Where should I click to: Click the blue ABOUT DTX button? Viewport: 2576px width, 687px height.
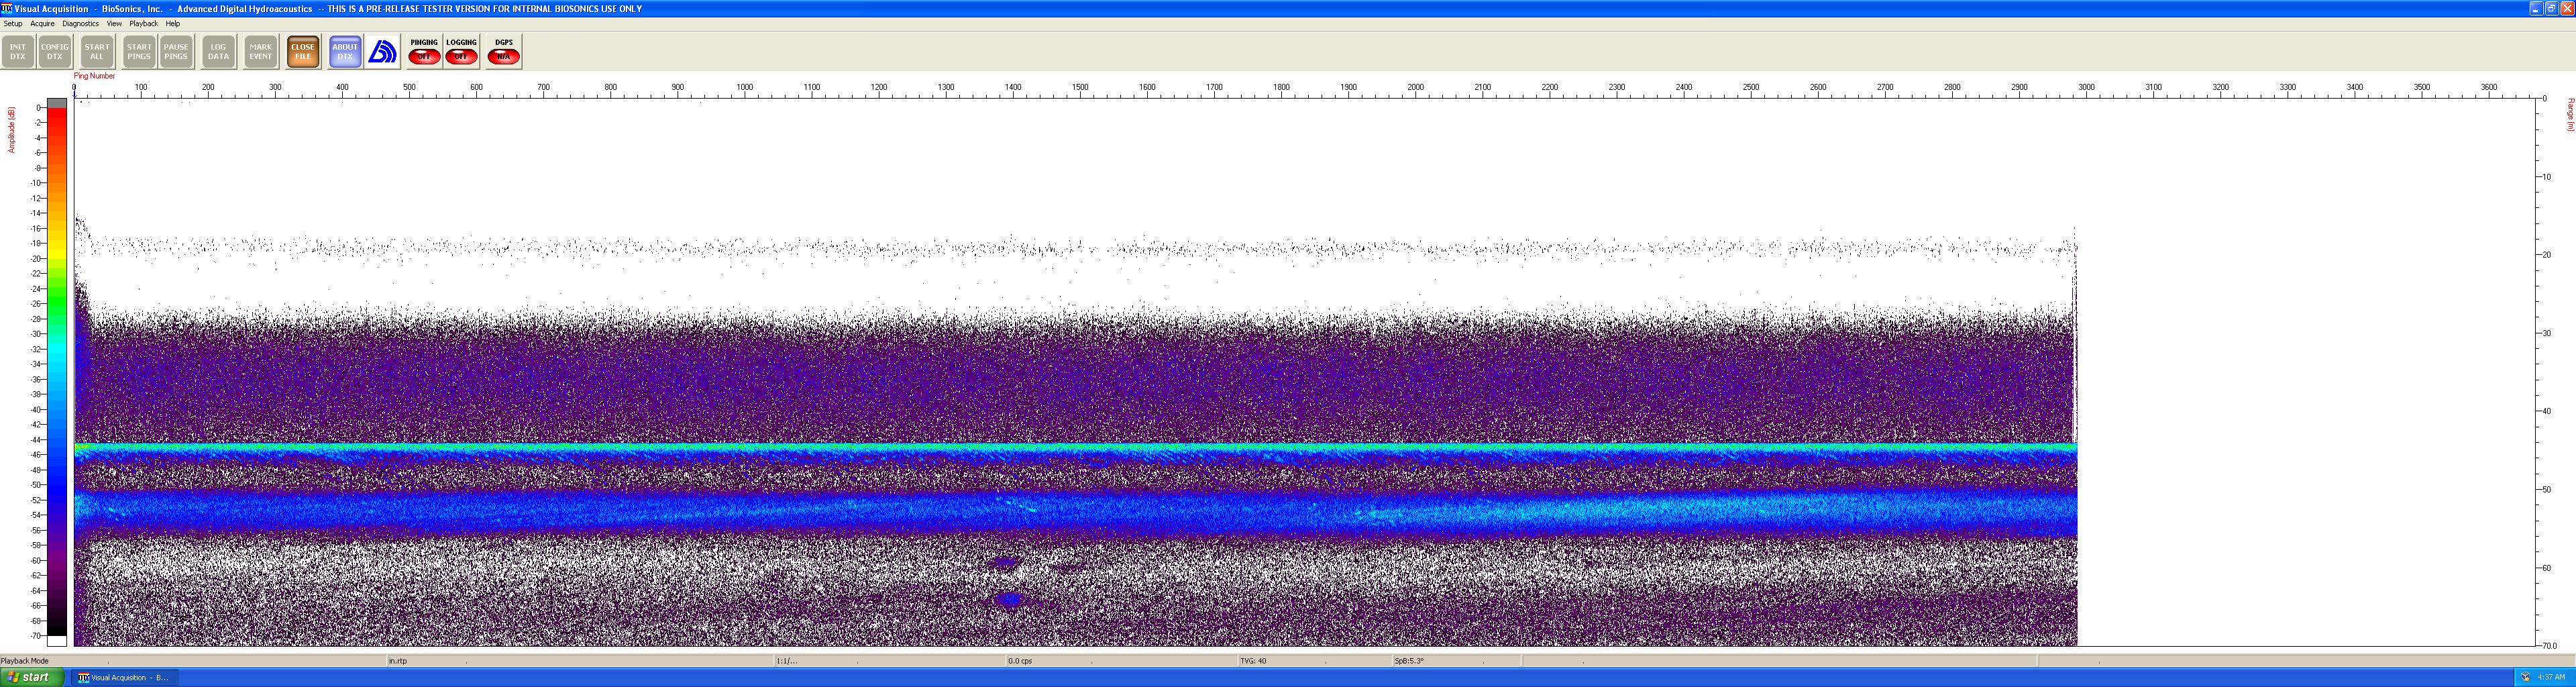tap(345, 52)
